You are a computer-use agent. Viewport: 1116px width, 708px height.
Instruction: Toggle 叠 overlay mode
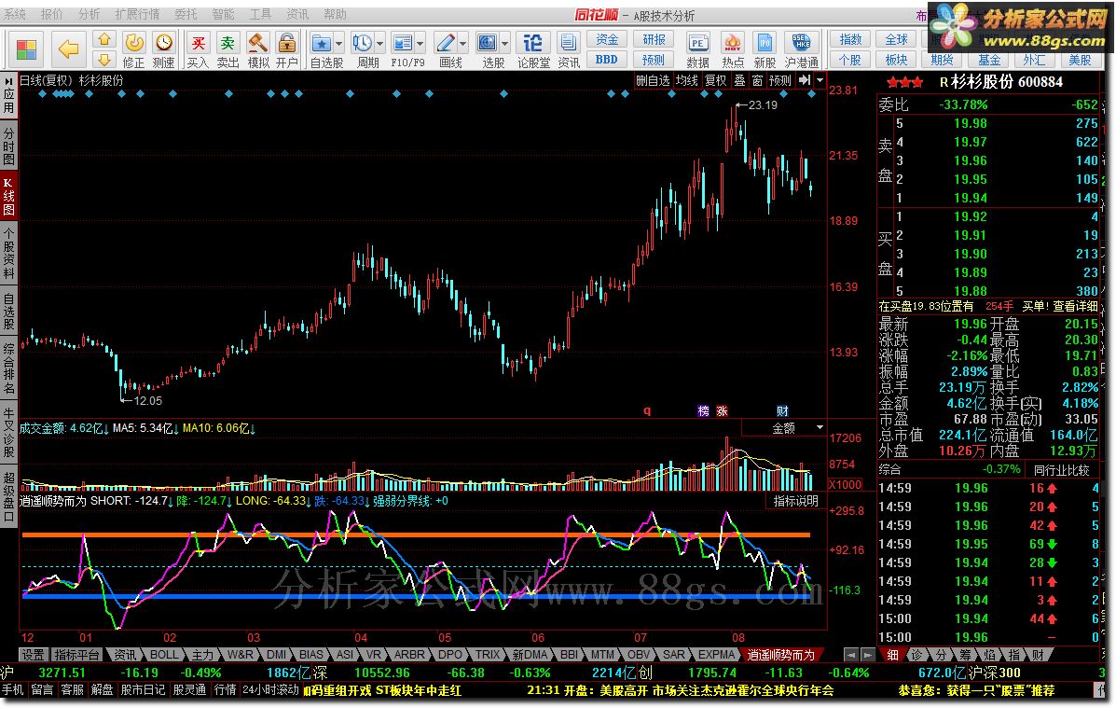pos(740,80)
